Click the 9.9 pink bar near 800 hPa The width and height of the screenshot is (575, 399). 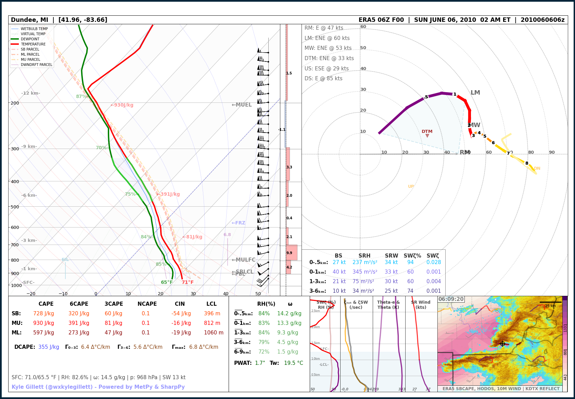tap(291, 252)
